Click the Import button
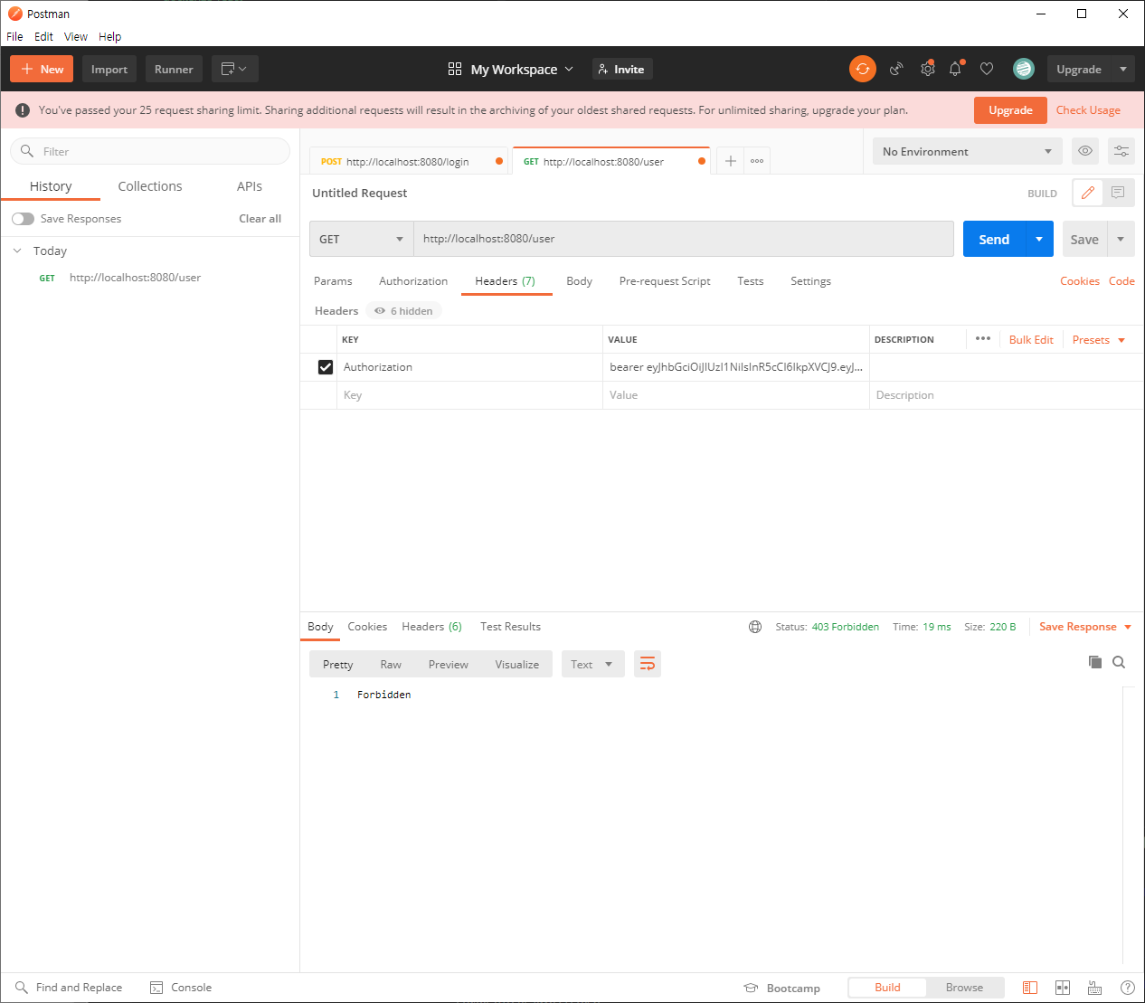This screenshot has width=1145, height=1003. click(x=109, y=69)
